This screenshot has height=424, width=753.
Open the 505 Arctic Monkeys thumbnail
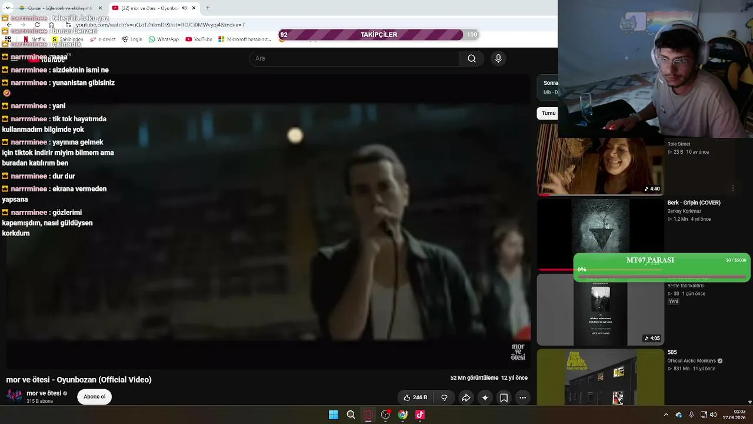(600, 377)
